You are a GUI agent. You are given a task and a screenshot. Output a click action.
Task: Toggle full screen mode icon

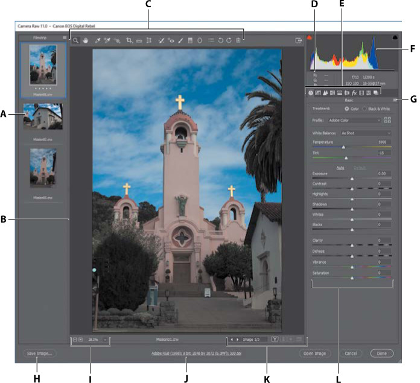[298, 40]
